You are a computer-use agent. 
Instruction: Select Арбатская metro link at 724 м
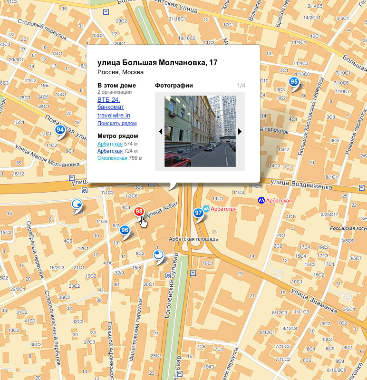(x=110, y=151)
